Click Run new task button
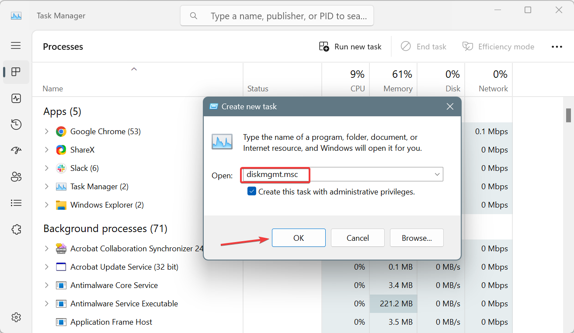This screenshot has height=333, width=574. [x=350, y=47]
